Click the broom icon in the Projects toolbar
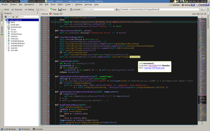210x131 pixels. click(16, 16)
